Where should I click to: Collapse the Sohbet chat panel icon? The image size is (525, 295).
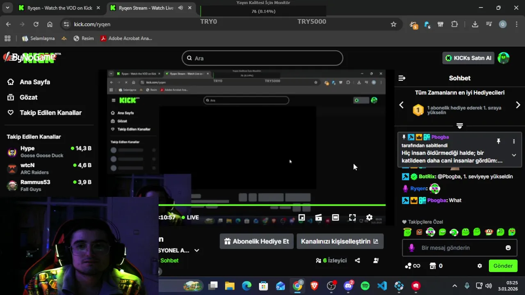click(x=402, y=78)
